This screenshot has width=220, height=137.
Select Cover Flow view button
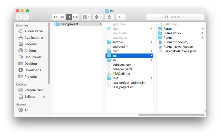click(x=76, y=17)
